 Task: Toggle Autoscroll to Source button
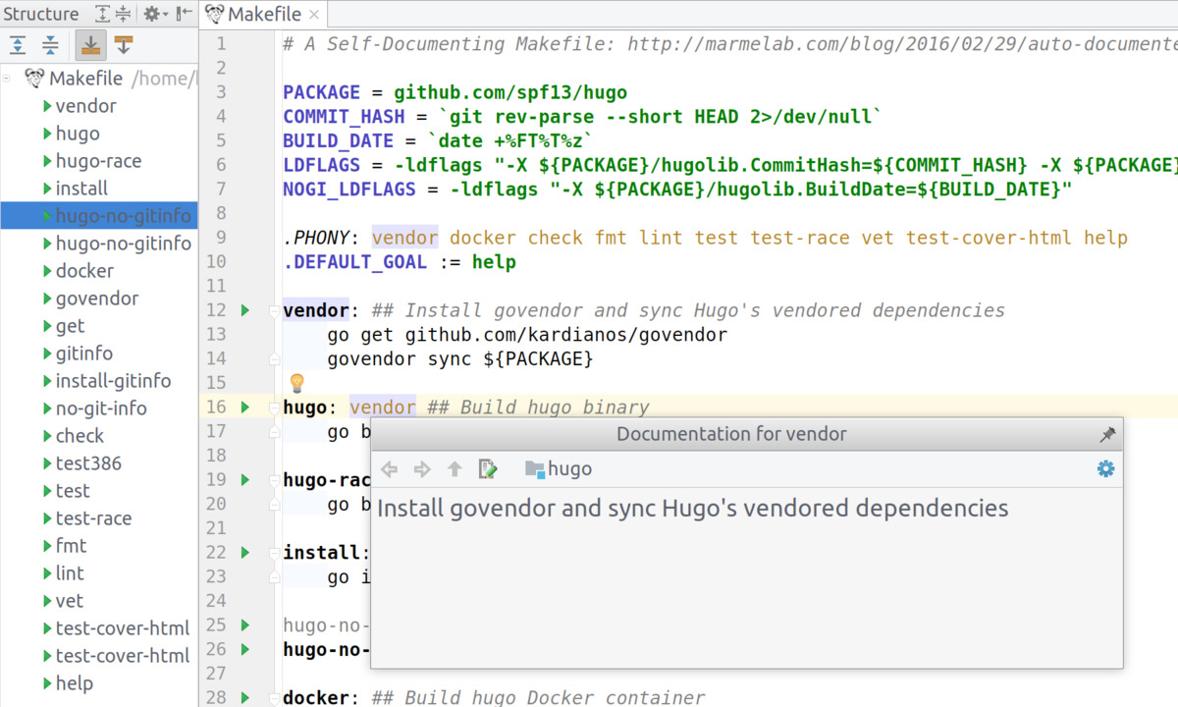(90, 44)
